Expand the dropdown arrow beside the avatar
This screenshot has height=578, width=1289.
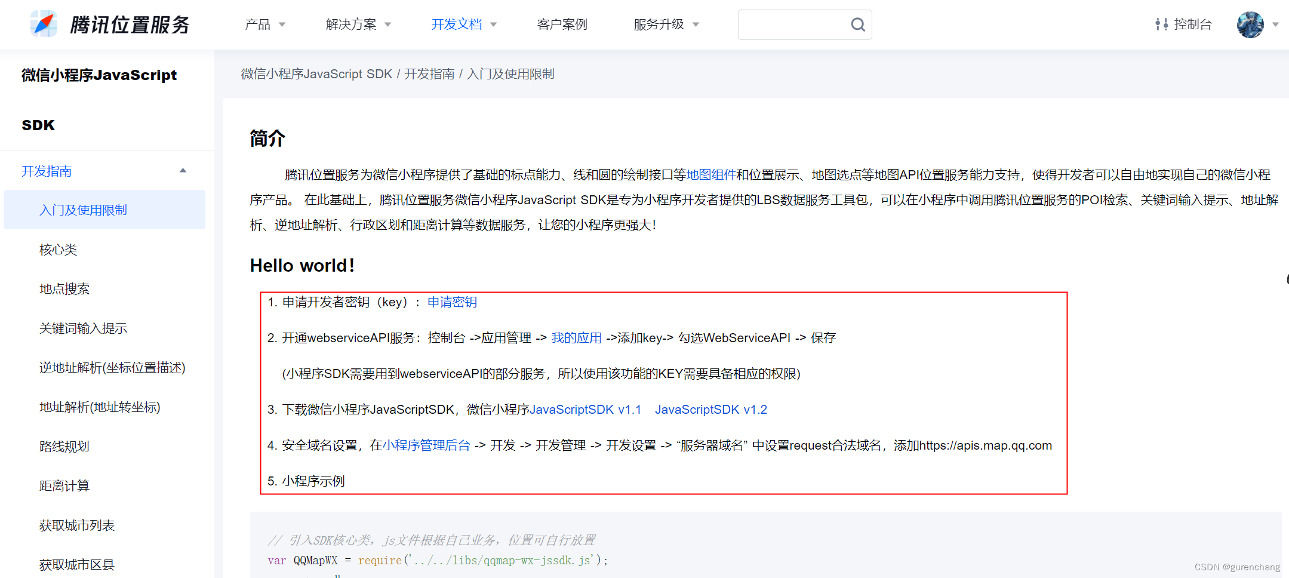pos(1276,24)
